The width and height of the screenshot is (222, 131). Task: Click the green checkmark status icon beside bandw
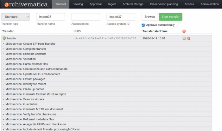pyautogui.click(x=4, y=38)
